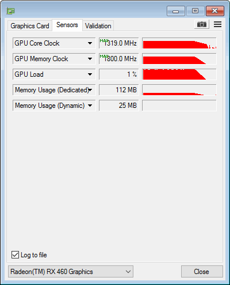Maximize the GPU-Z window
The width and height of the screenshot is (230, 285).
pos(195,11)
